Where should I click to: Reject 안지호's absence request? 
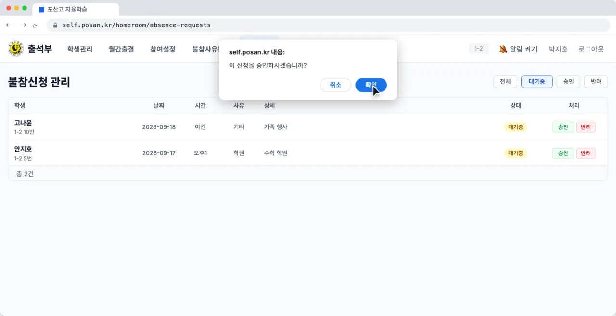586,153
